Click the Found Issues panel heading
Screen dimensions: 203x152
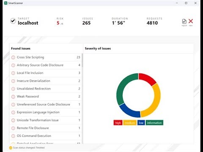point(21,49)
